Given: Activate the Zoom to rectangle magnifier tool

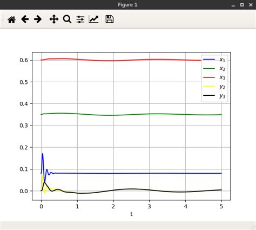Looking at the screenshot, I should (x=67, y=19).
